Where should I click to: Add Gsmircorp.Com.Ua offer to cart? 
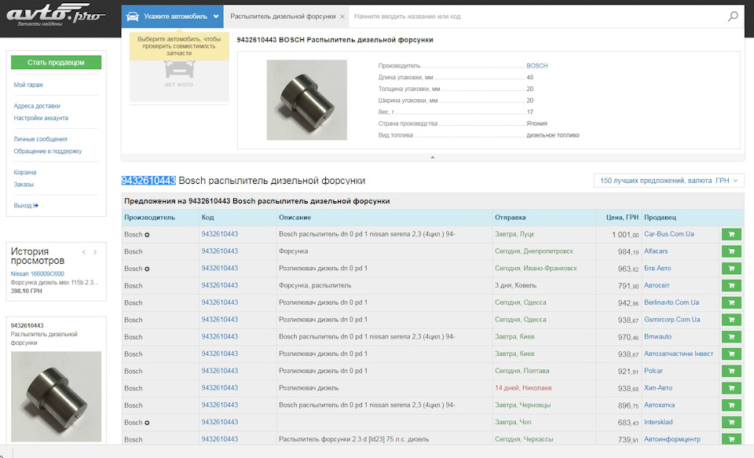click(x=731, y=320)
